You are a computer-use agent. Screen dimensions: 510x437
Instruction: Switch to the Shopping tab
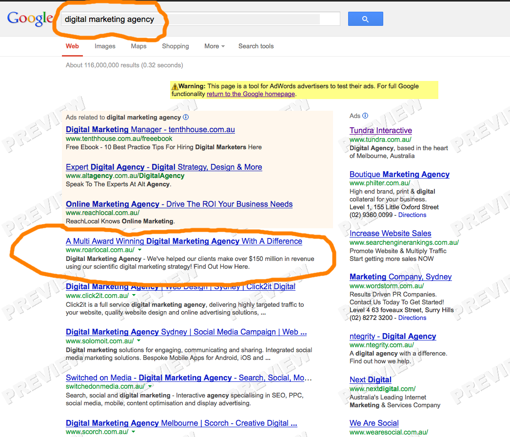(176, 46)
